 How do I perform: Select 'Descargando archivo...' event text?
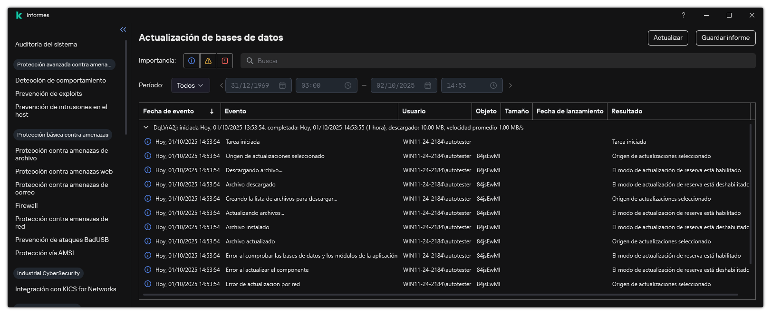click(x=254, y=170)
